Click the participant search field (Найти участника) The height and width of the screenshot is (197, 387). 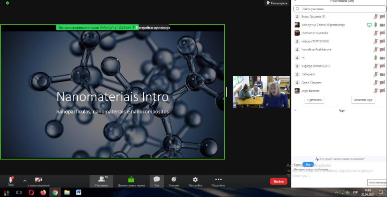[x=339, y=9]
